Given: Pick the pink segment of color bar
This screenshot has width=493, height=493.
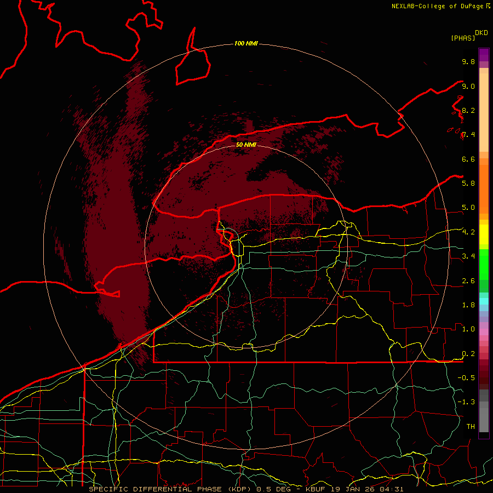Looking at the screenshot, I should click(x=484, y=332).
